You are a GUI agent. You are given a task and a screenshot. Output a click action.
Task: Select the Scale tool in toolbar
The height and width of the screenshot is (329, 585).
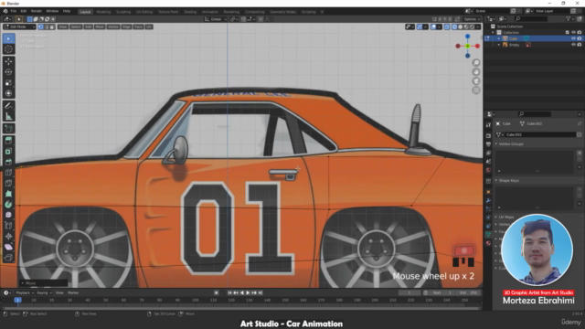(x=8, y=83)
